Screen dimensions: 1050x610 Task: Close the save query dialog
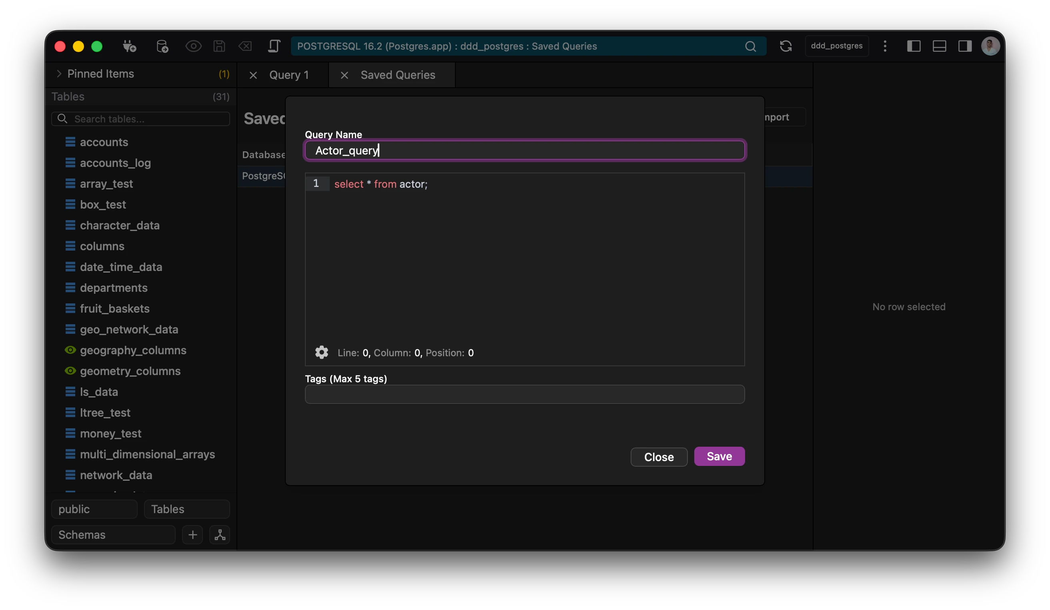point(658,457)
